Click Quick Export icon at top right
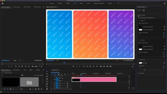This screenshot has height=94, width=167. (x=165, y=3)
